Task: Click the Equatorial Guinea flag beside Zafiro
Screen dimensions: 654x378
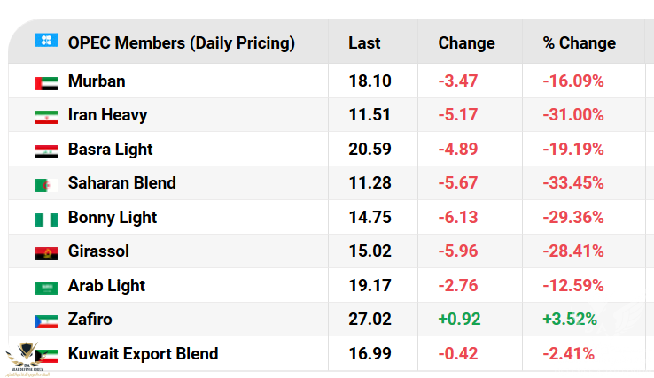Action: (x=47, y=320)
